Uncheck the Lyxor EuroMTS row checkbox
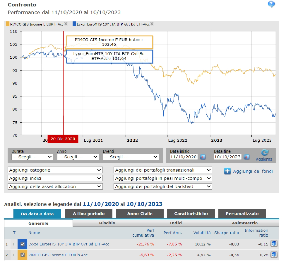The height and width of the screenshot is (261, 286). pyautogui.click(x=23, y=244)
